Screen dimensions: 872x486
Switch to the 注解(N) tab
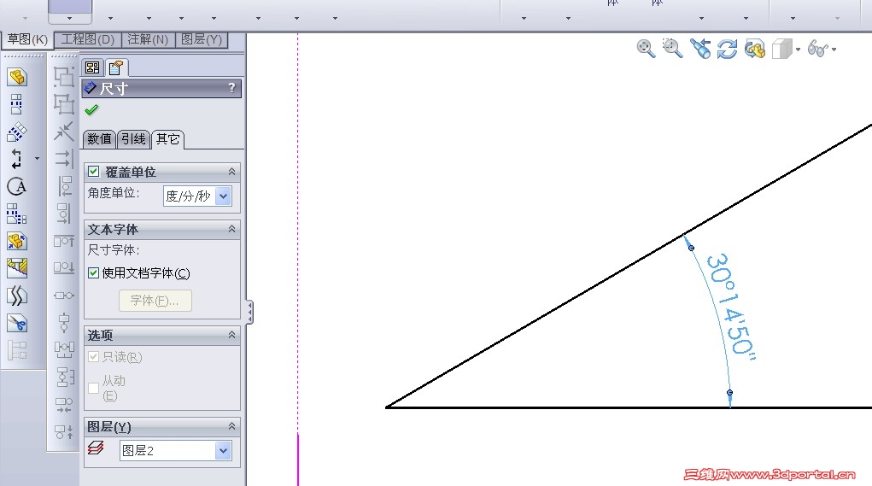(148, 39)
